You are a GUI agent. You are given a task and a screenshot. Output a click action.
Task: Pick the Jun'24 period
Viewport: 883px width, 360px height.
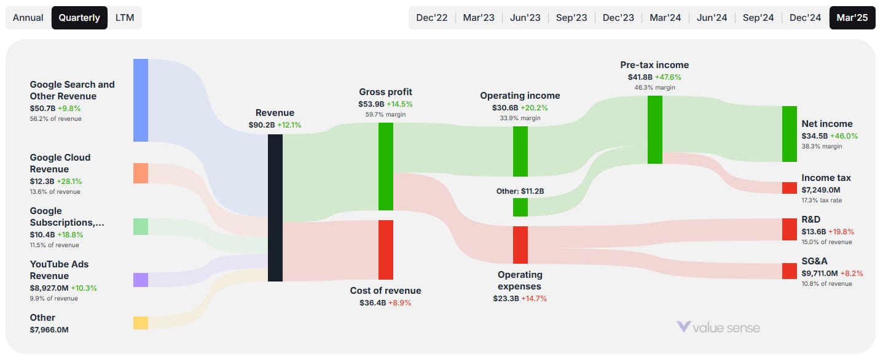(x=712, y=18)
